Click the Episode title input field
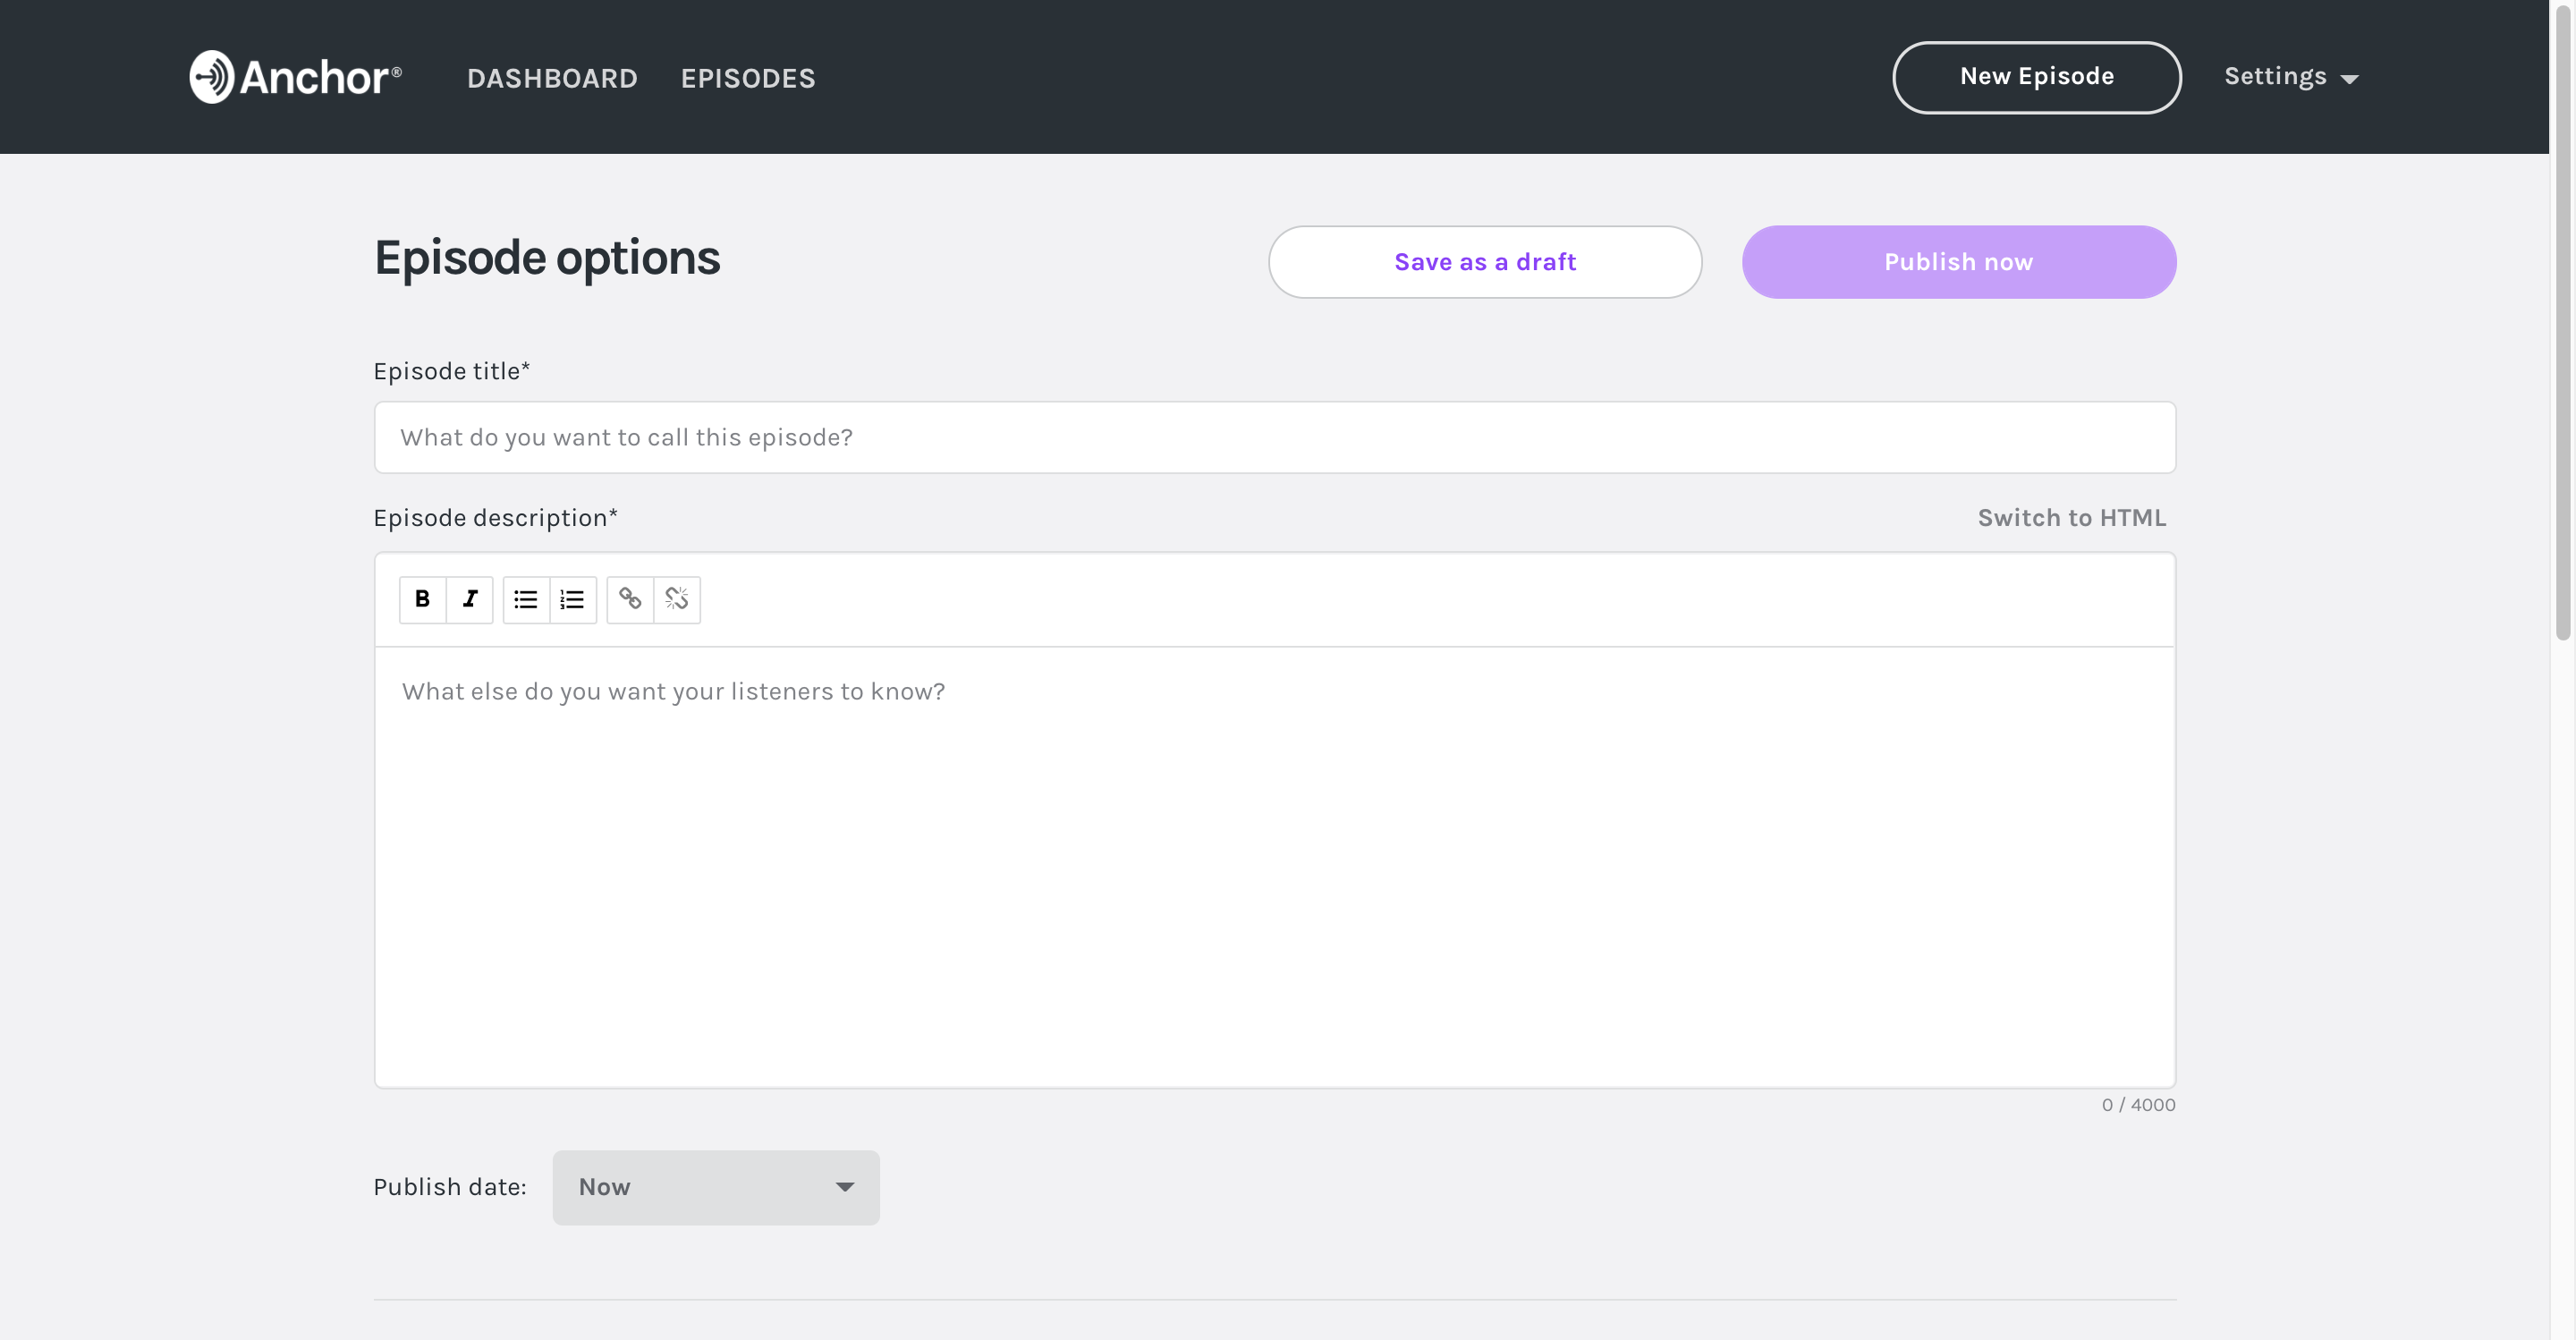The width and height of the screenshot is (2576, 1340). pyautogui.click(x=1275, y=437)
